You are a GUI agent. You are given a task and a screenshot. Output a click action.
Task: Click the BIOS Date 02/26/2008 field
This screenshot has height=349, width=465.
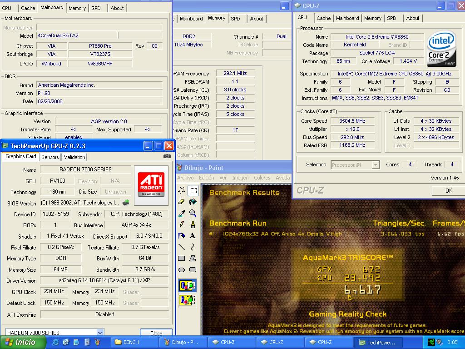99,101
